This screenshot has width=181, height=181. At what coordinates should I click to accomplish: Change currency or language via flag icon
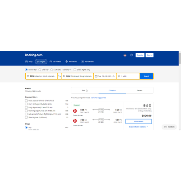click(125, 55)
